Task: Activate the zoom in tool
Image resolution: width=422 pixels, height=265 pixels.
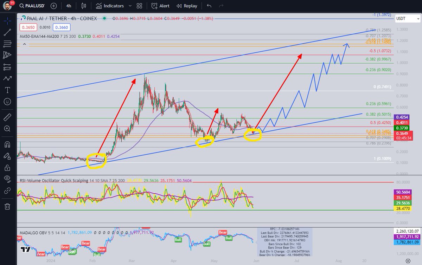Action: [7, 129]
